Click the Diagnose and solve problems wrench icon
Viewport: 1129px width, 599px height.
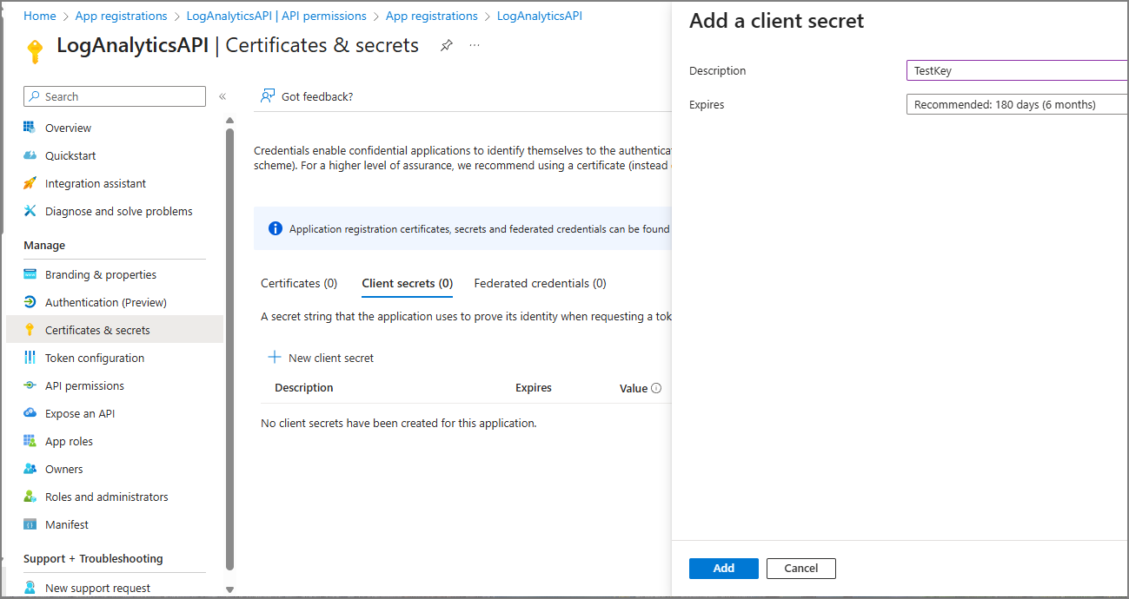pos(30,211)
